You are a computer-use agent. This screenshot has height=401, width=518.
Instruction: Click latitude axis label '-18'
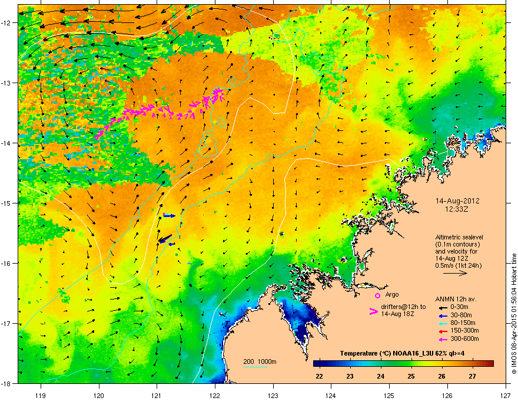(x=6, y=383)
